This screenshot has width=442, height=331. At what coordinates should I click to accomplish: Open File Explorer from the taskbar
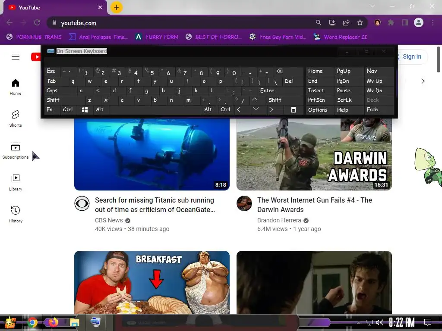pos(74,322)
